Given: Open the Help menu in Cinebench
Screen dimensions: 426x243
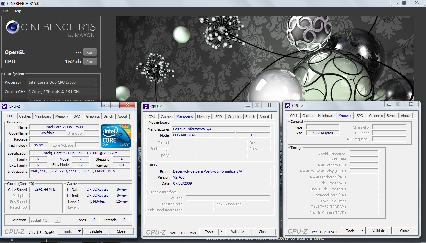Looking at the screenshot, I should [x=17, y=11].
